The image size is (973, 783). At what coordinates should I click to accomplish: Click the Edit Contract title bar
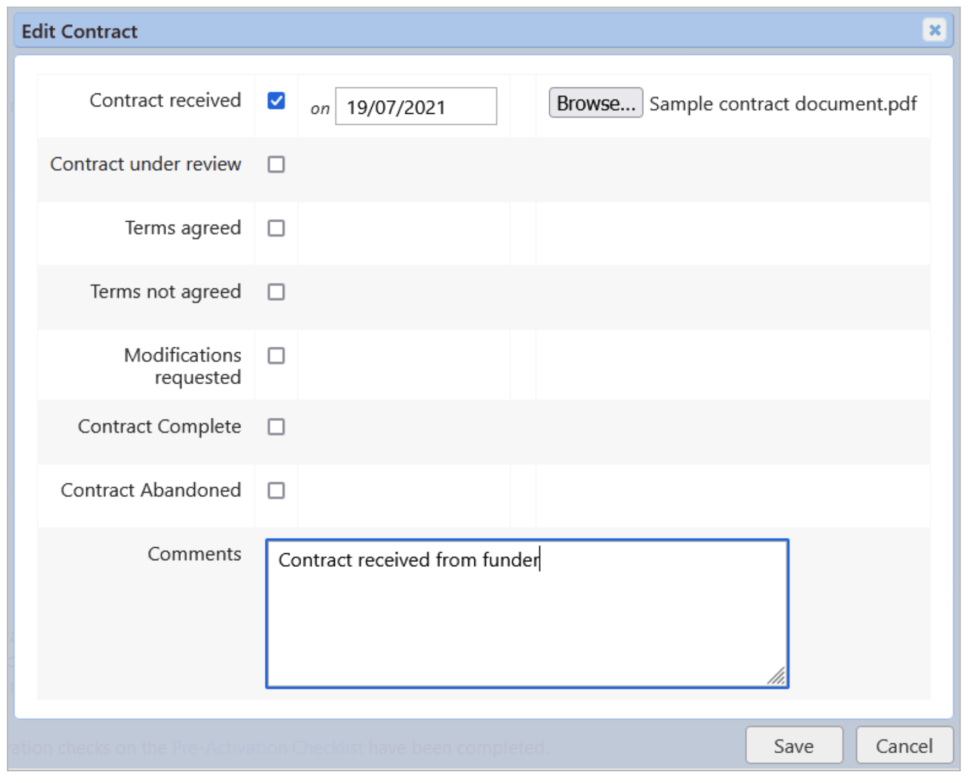click(448, 31)
